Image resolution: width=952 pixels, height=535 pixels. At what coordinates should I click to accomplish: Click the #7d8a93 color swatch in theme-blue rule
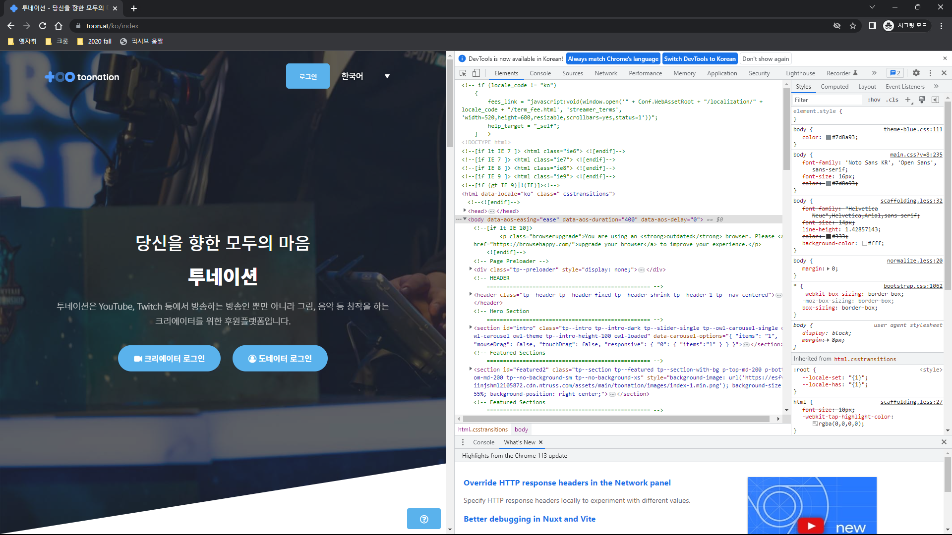pyautogui.click(x=828, y=138)
